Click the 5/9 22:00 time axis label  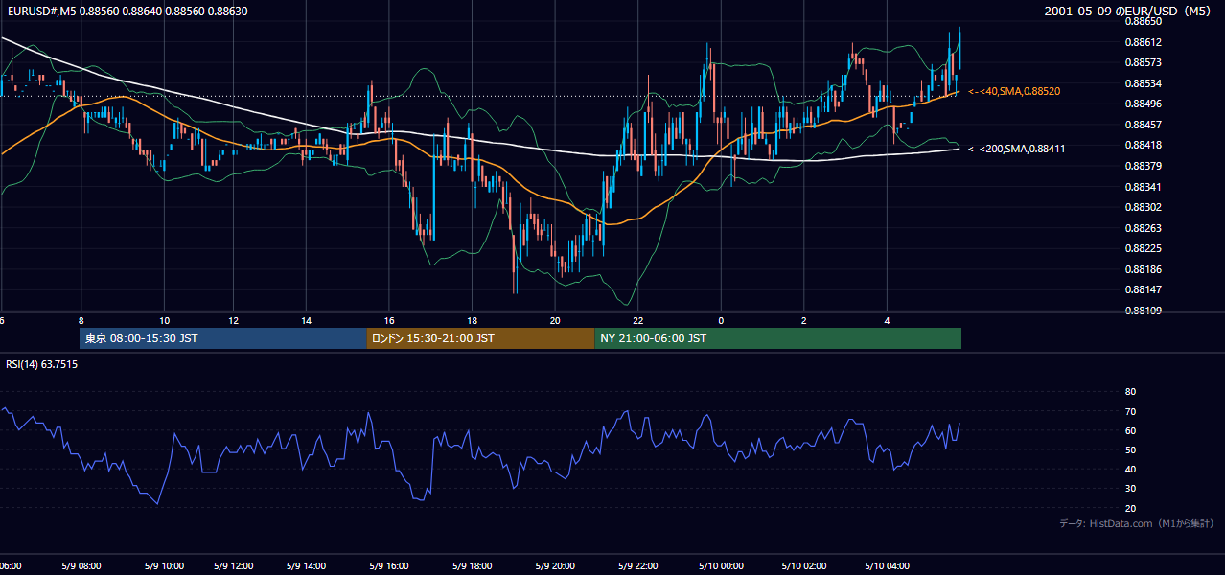click(x=637, y=566)
